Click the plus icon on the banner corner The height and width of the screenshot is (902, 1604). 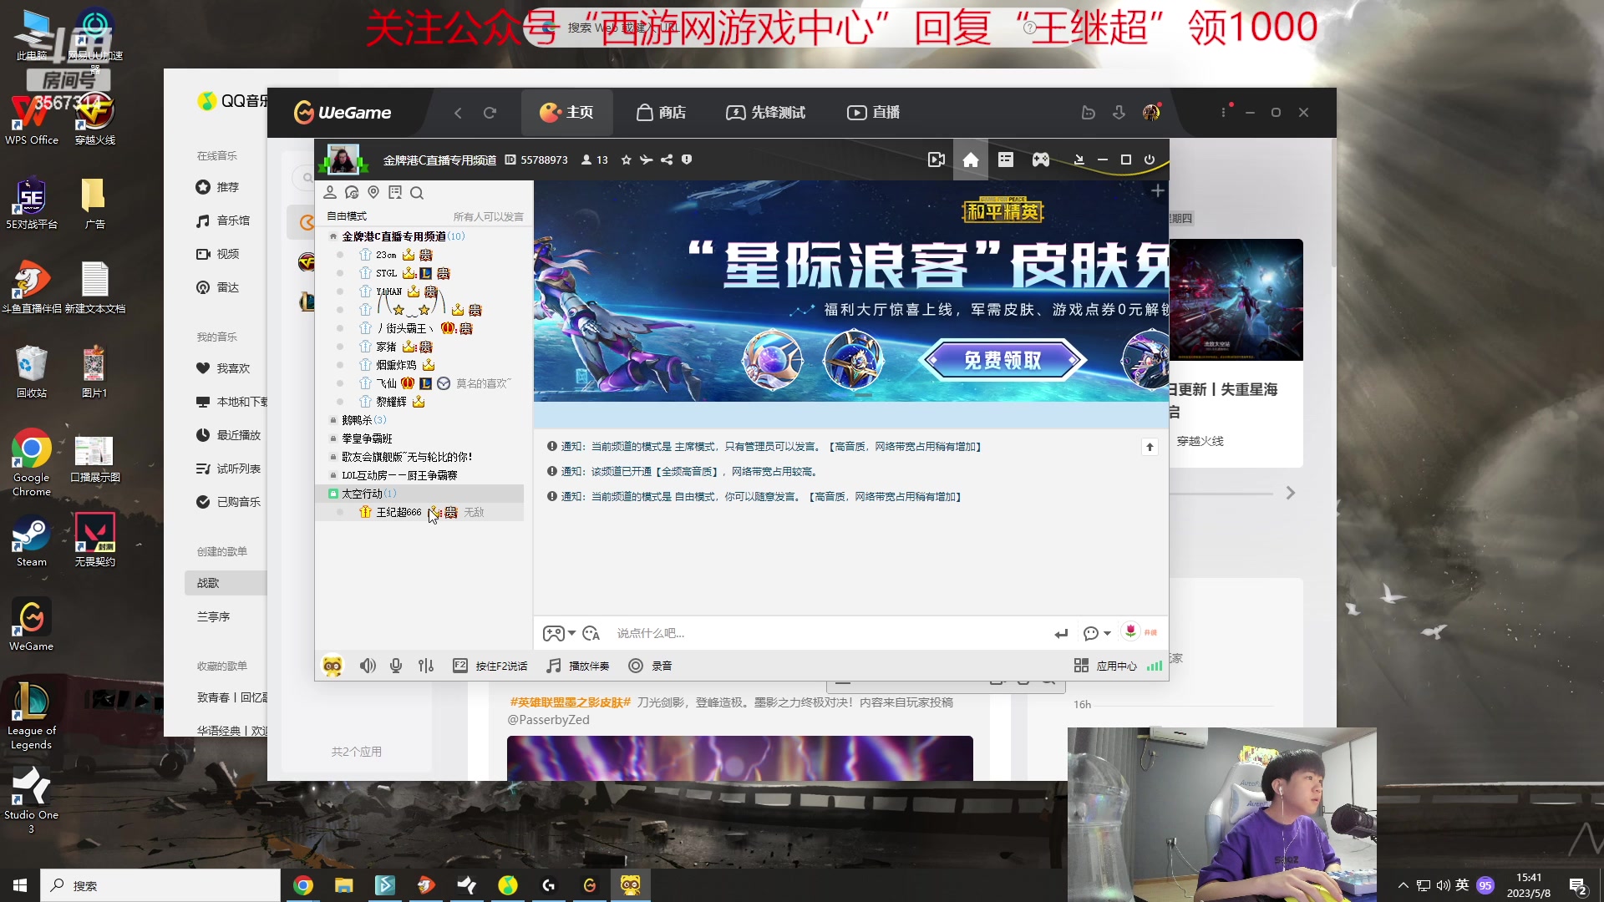click(x=1158, y=191)
